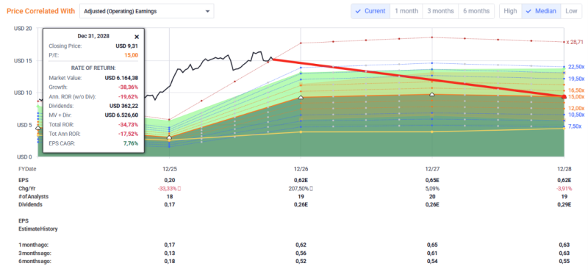This screenshot has height=277, width=588.
Task: Click the 0,29E dividends value
Action: [x=564, y=205]
